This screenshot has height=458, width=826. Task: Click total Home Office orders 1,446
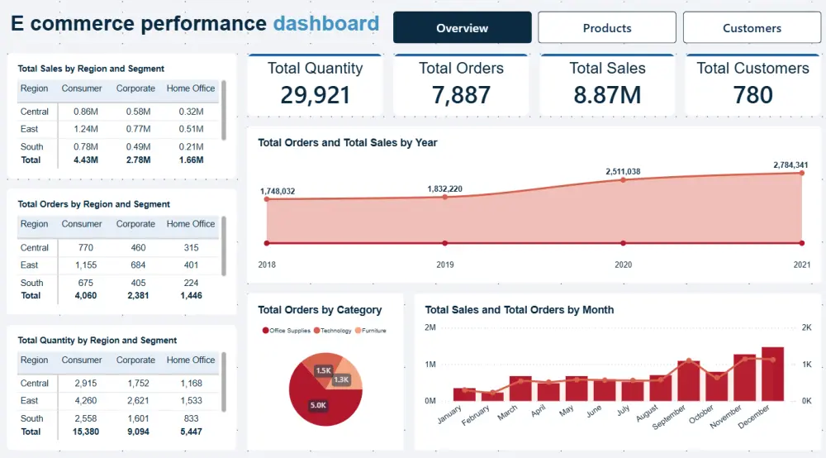[192, 296]
